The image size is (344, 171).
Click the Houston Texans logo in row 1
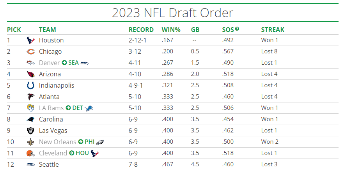click(30, 40)
